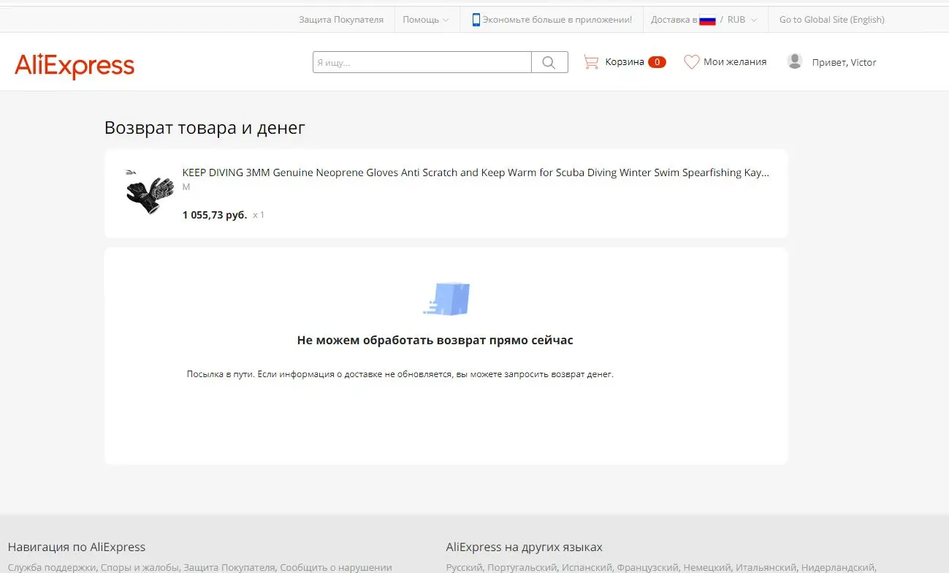Expand the Помощь dropdown

click(x=426, y=20)
